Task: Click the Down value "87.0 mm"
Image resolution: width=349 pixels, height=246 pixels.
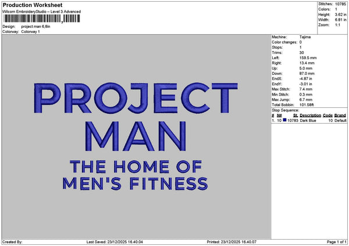Action: 307,74
